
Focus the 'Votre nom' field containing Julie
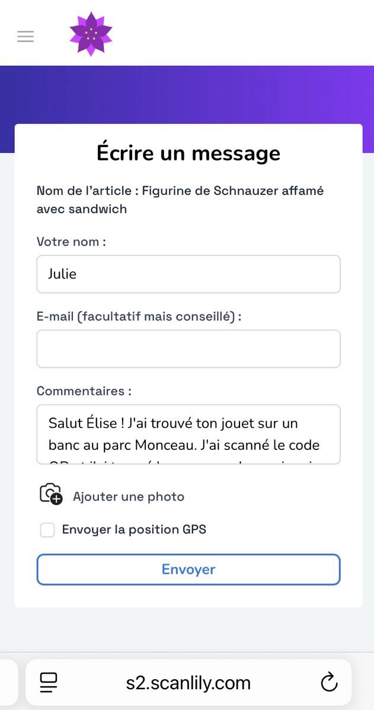[188, 274]
